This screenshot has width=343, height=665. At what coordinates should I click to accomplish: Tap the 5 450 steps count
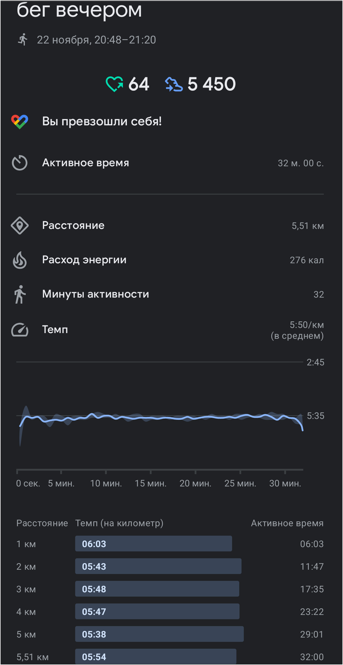(212, 84)
